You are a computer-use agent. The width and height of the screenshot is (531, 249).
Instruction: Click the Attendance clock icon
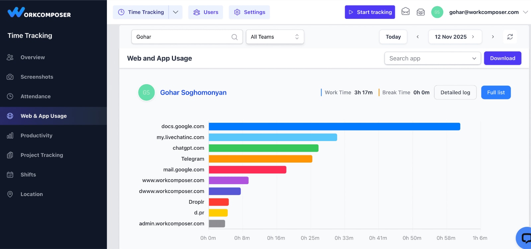[10, 96]
